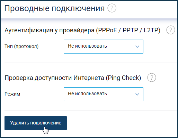The width and height of the screenshot is (178, 138).
Task: Click the (Ping Check) text in heading
Action: (123, 78)
